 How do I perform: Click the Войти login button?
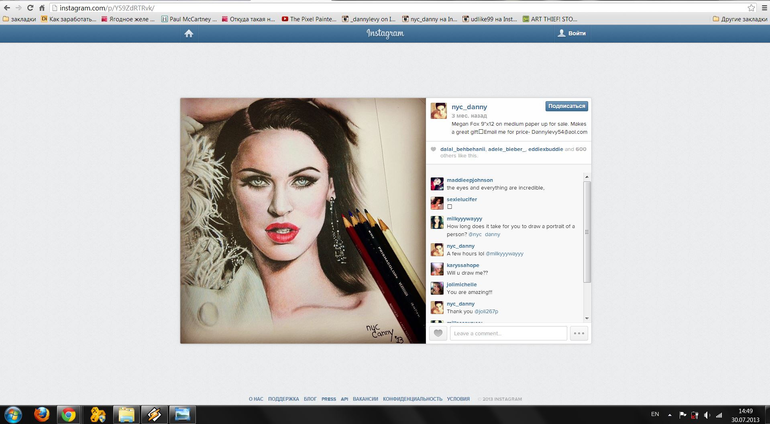[572, 34]
